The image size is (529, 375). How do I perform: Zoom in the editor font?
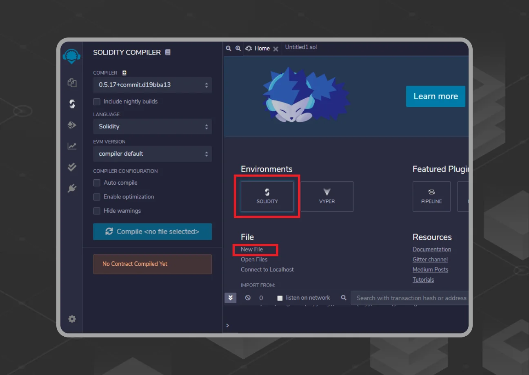click(238, 48)
